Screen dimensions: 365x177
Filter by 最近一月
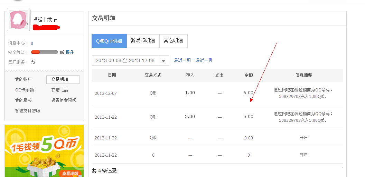coord(204,60)
